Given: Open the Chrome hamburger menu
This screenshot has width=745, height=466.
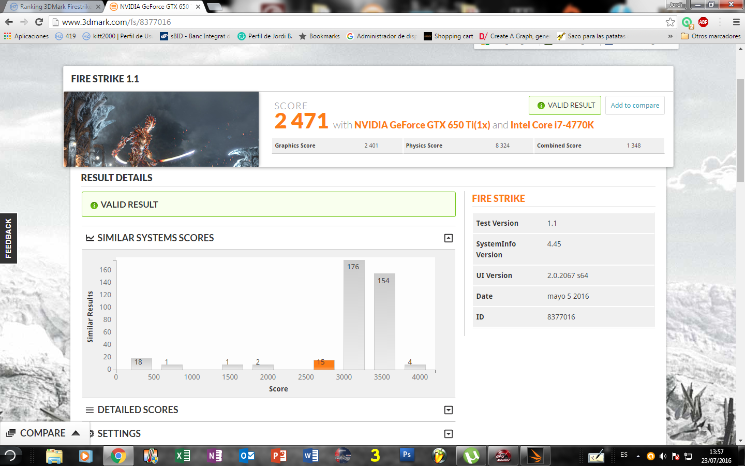Looking at the screenshot, I should [736, 22].
